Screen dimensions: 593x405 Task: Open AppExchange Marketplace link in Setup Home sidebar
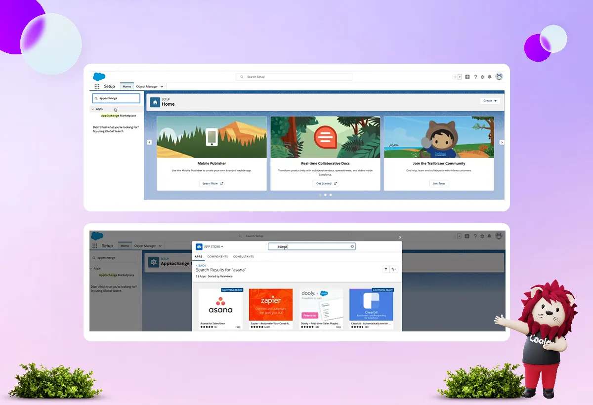118,116
